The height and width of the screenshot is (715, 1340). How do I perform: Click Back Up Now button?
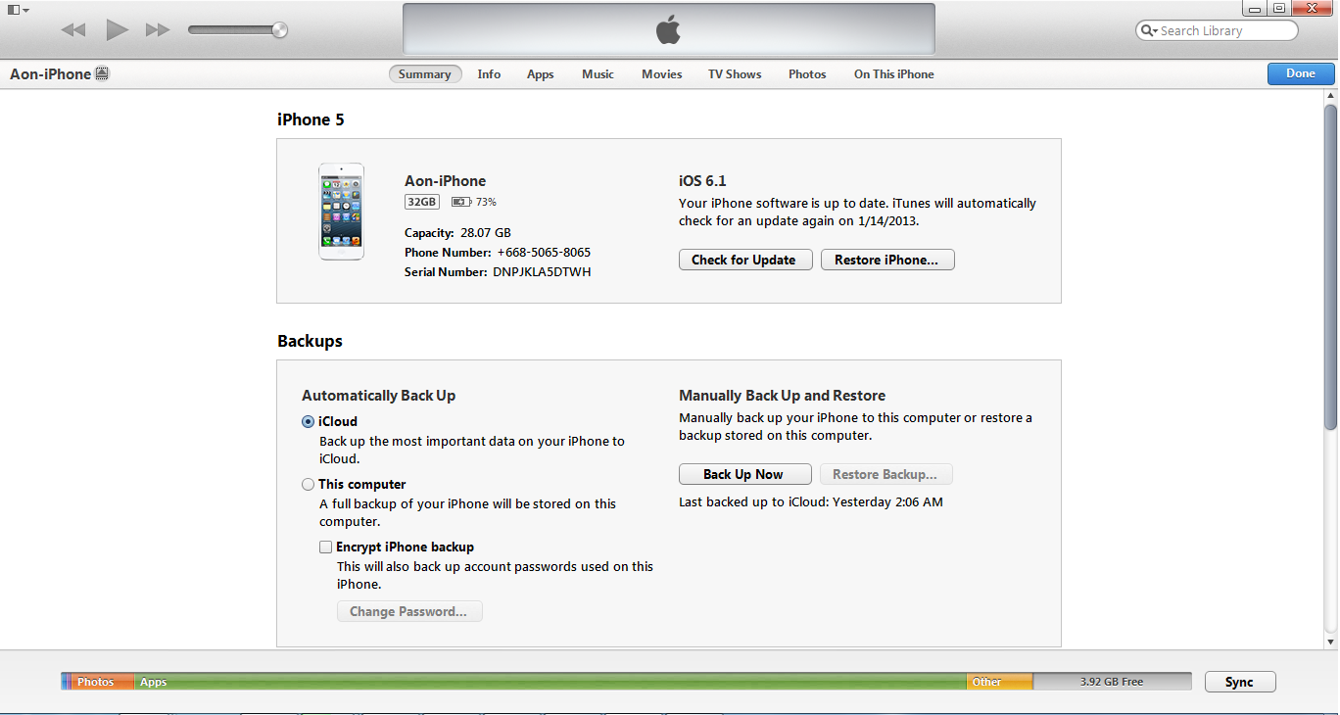[743, 474]
